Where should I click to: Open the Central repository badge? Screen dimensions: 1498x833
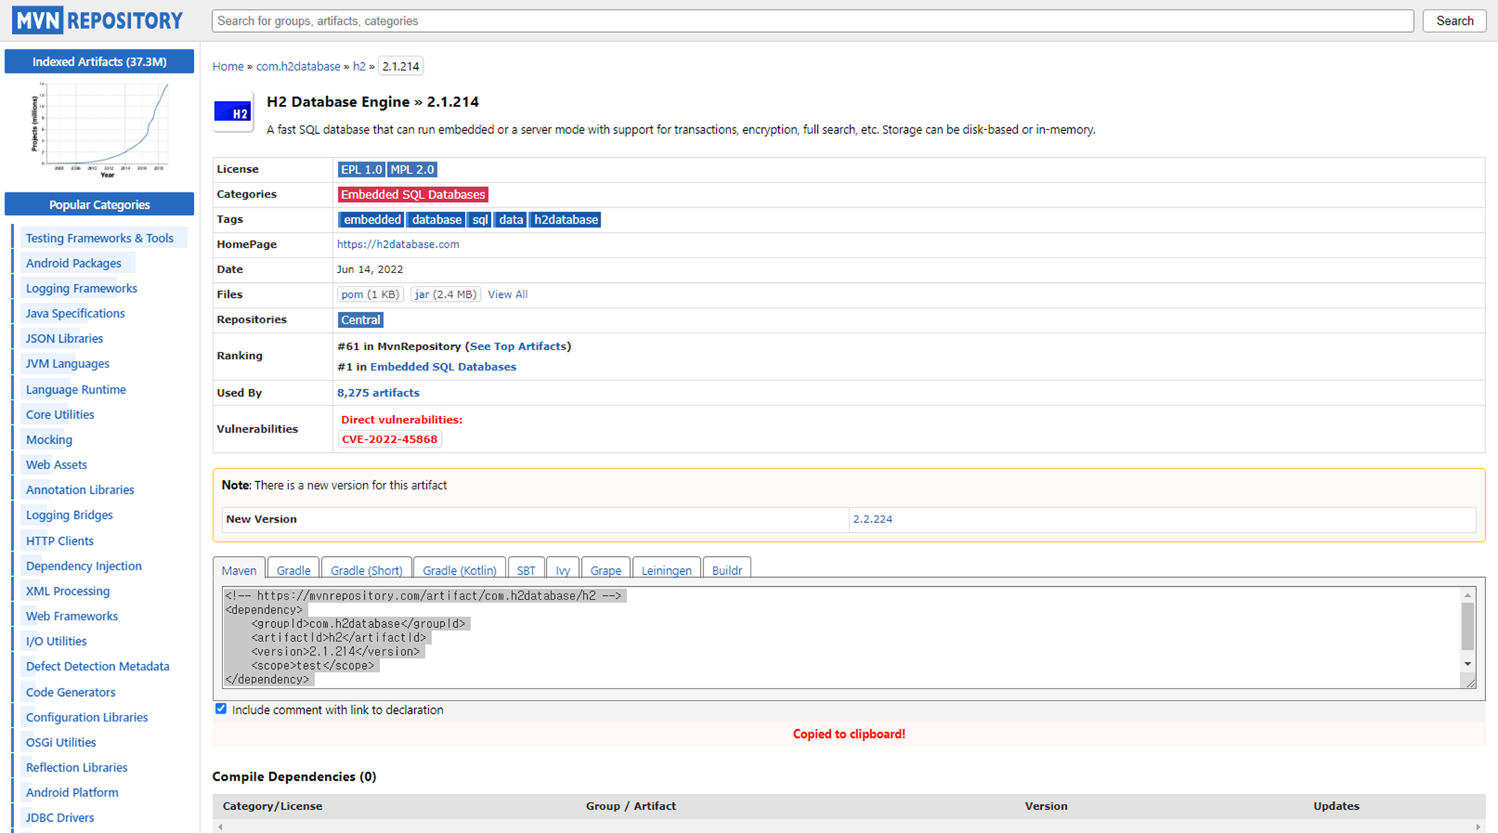click(361, 320)
